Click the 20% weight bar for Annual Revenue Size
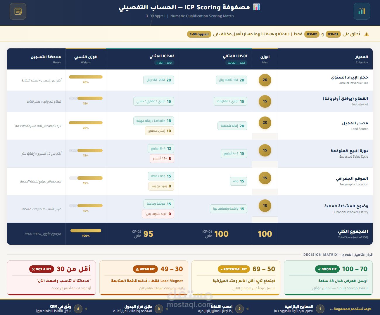Viewport: 380px width, 315px height. pos(86,77)
